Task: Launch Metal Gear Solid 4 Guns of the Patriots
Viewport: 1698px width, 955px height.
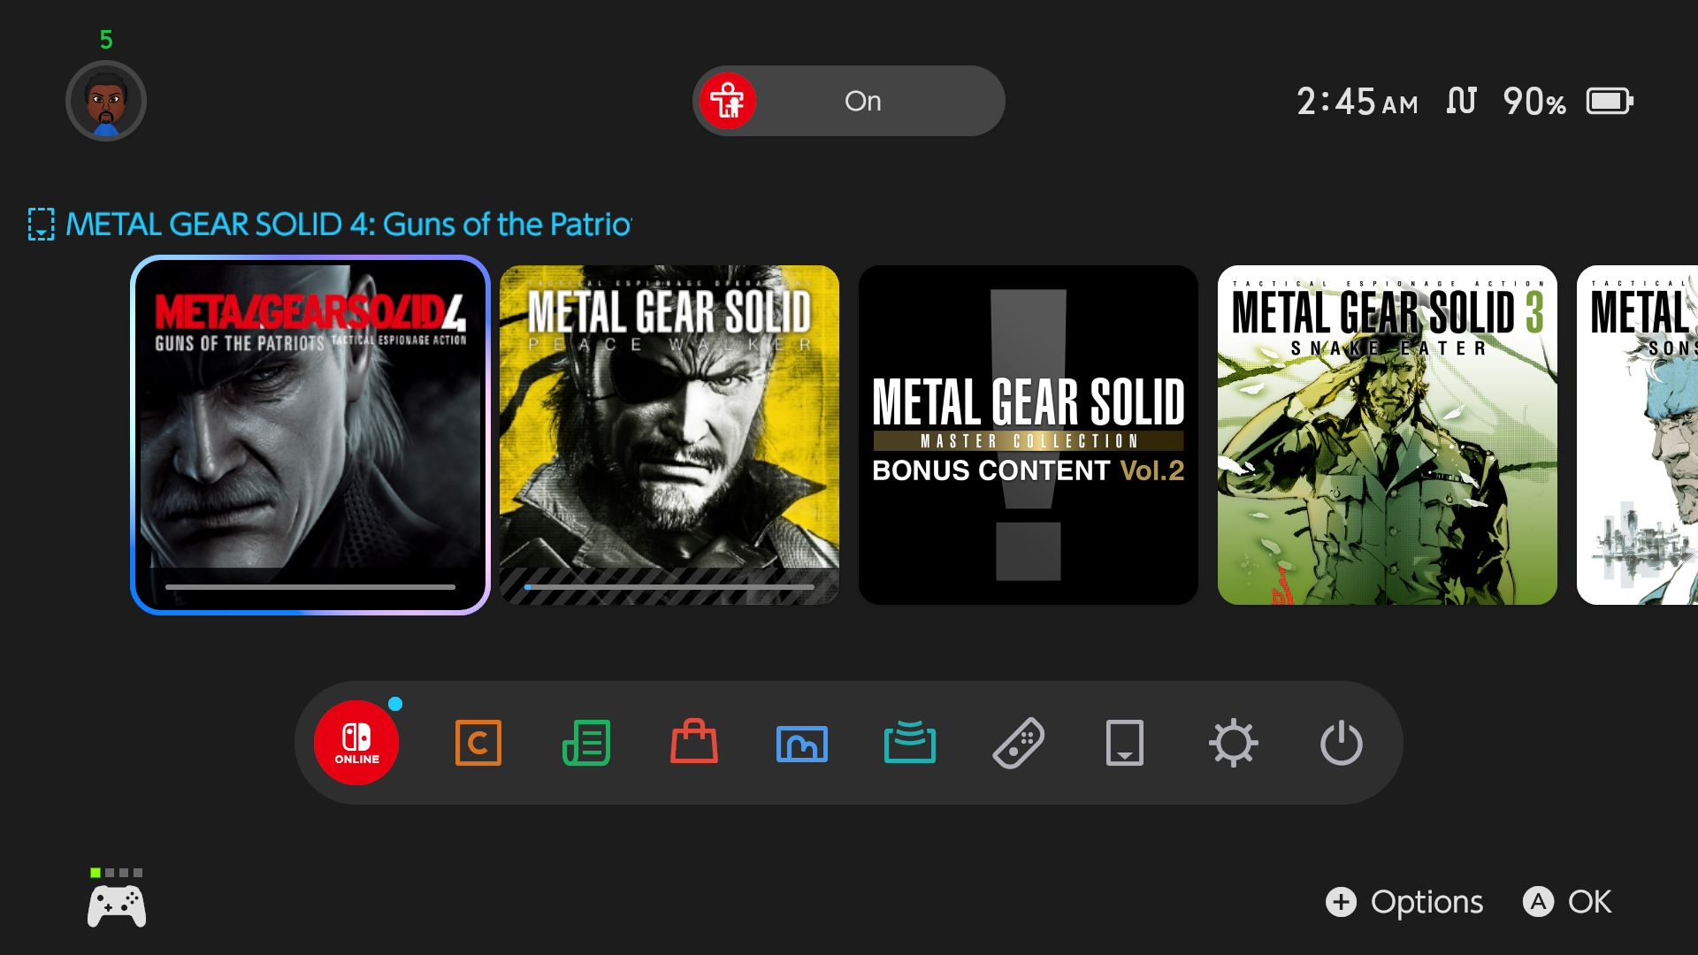Action: pyautogui.click(x=310, y=435)
